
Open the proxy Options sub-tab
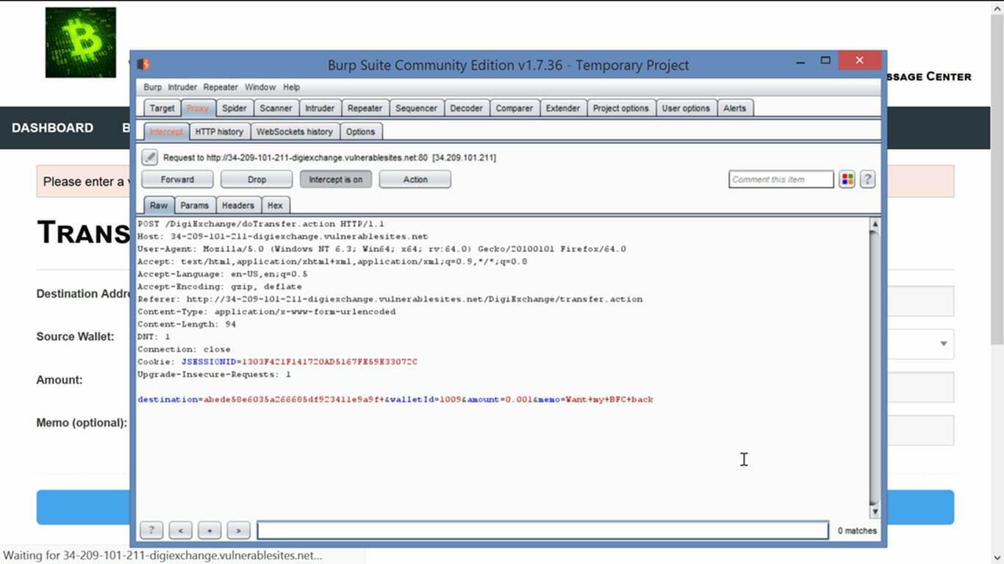pyautogui.click(x=361, y=131)
